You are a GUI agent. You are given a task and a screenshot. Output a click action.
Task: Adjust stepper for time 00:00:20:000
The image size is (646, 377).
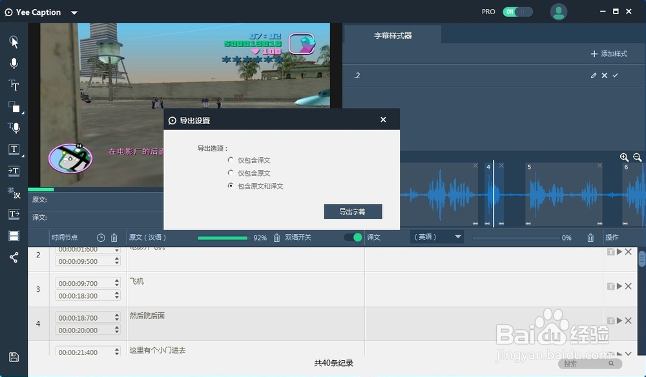(x=117, y=330)
